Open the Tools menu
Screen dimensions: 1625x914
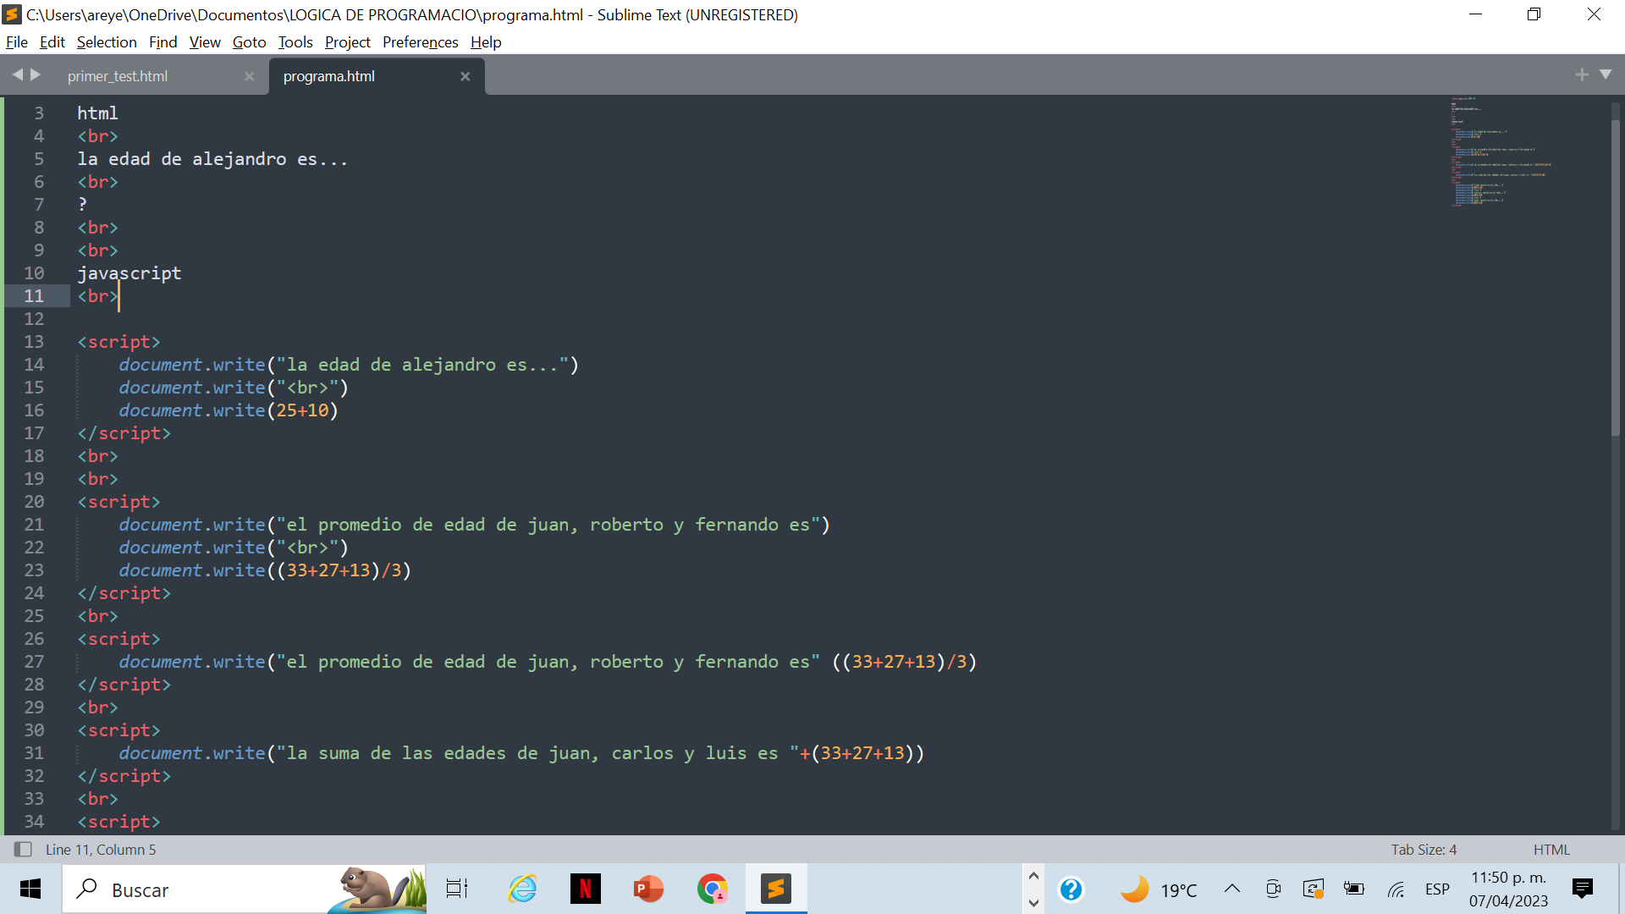295,42
